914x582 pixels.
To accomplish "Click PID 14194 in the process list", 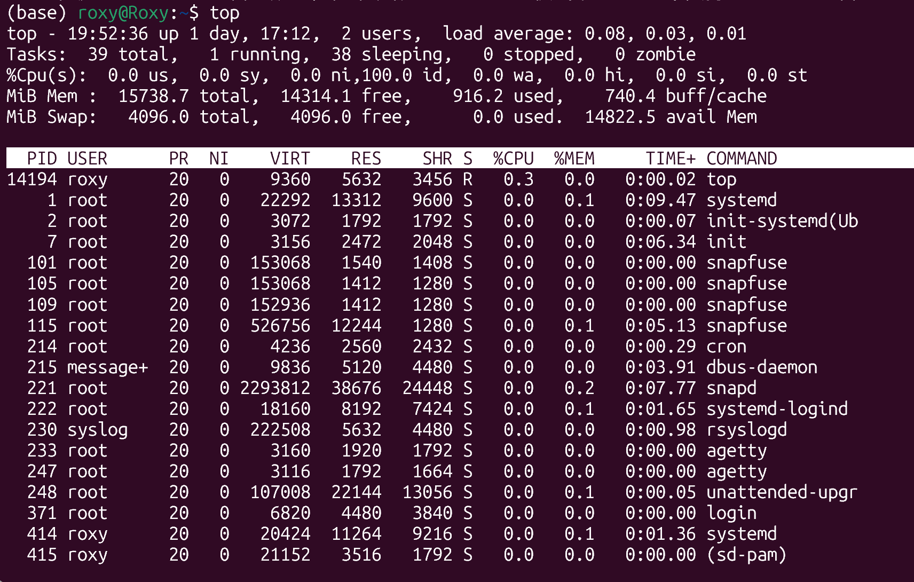I will [x=32, y=179].
